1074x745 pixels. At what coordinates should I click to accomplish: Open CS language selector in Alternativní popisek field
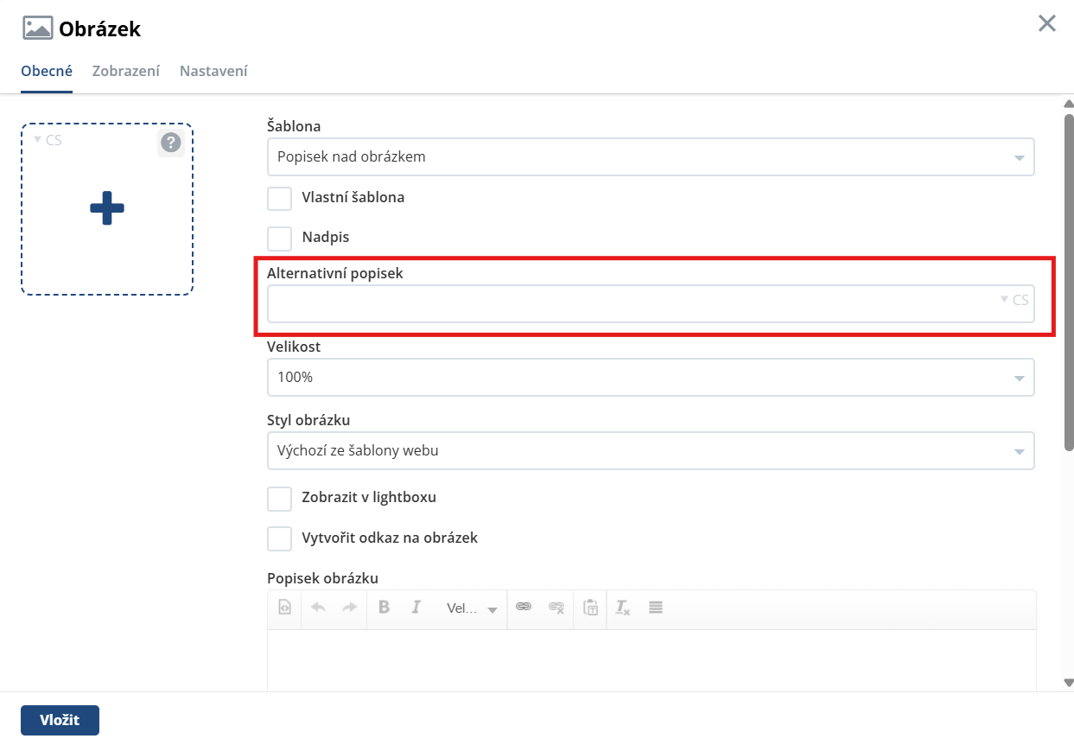click(x=1014, y=300)
